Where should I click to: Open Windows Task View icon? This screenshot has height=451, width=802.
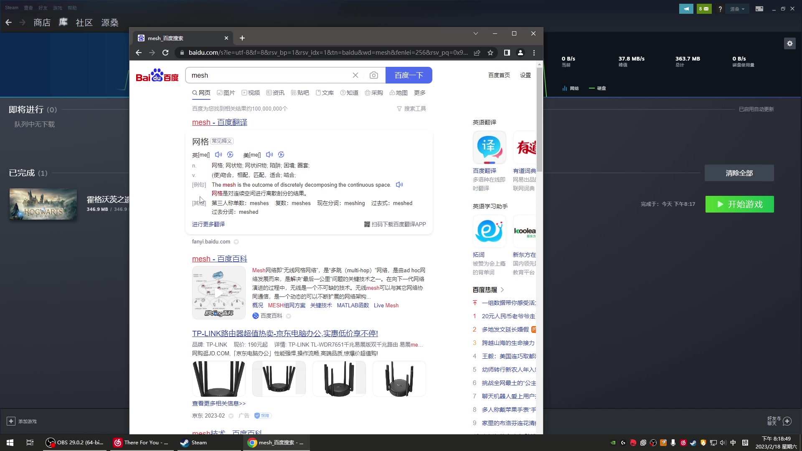30,443
